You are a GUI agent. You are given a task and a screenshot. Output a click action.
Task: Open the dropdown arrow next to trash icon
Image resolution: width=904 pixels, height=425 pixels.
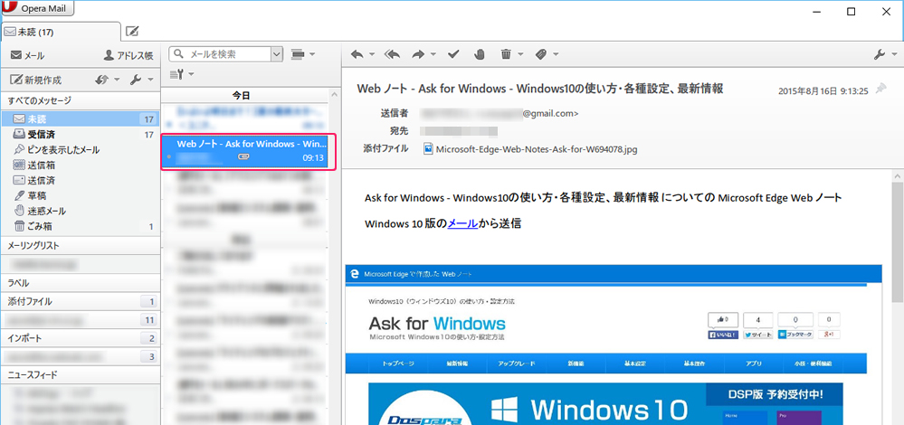tap(520, 55)
